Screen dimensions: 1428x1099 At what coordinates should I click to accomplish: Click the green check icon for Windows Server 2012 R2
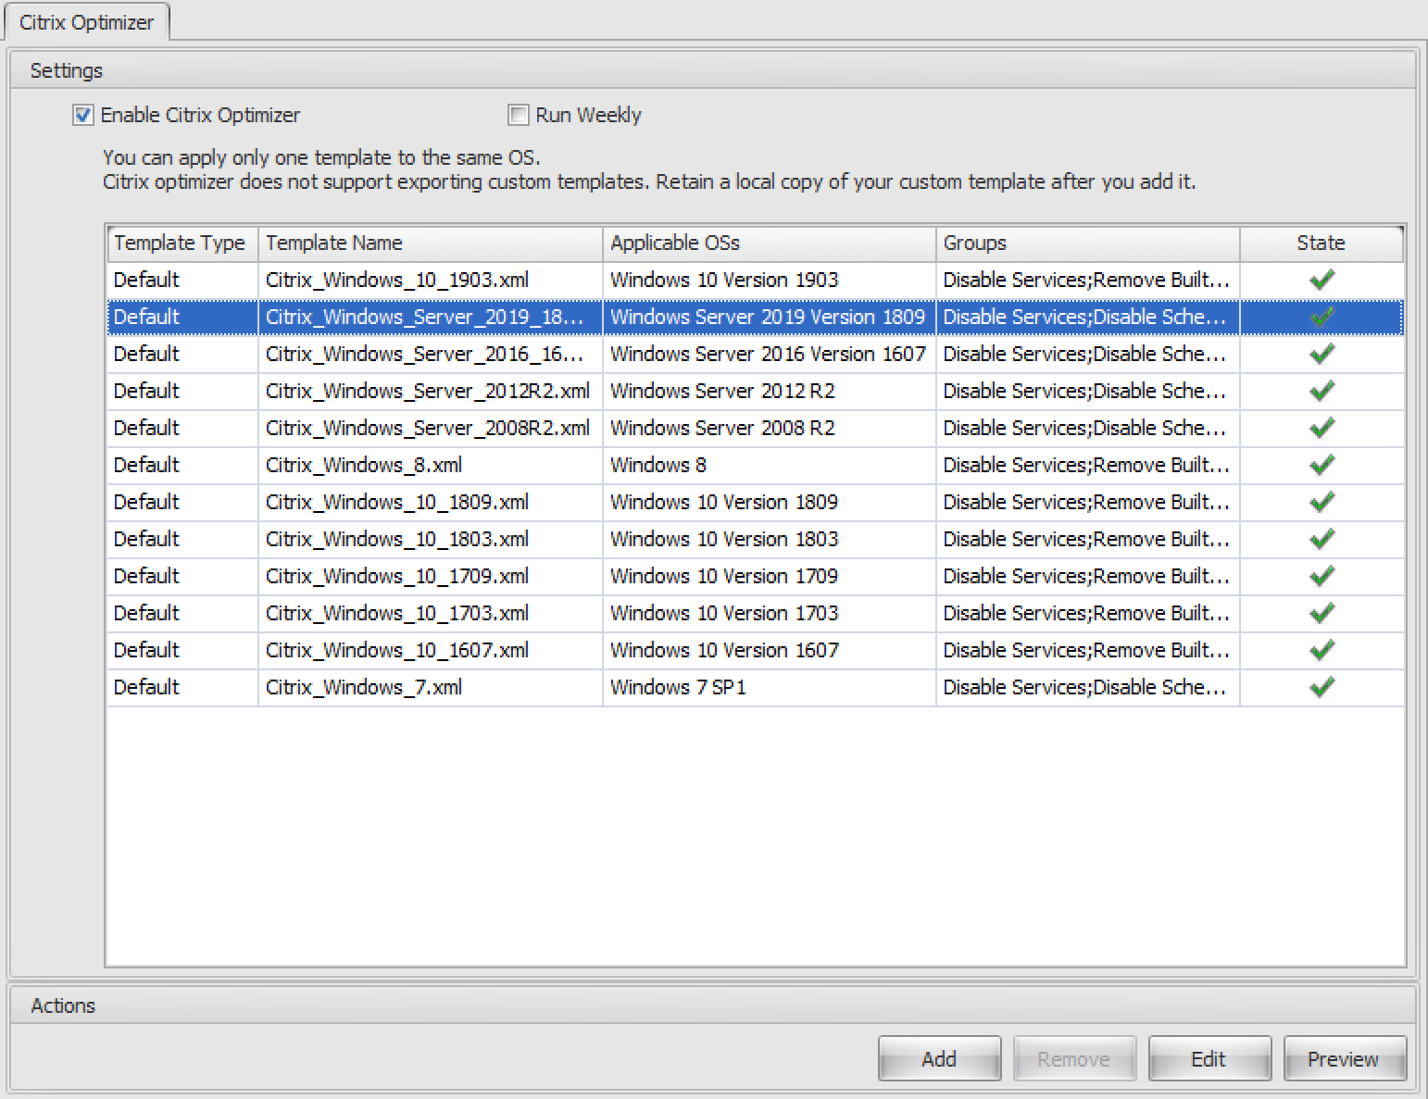(x=1322, y=391)
